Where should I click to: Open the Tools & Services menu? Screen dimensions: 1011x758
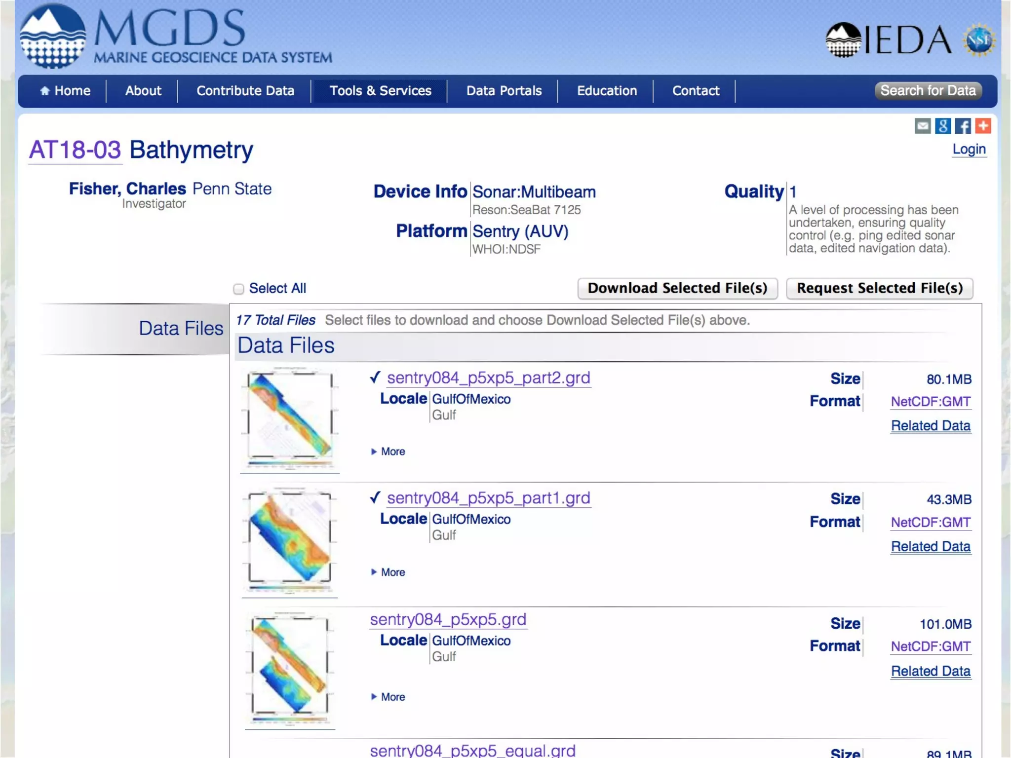coord(380,91)
